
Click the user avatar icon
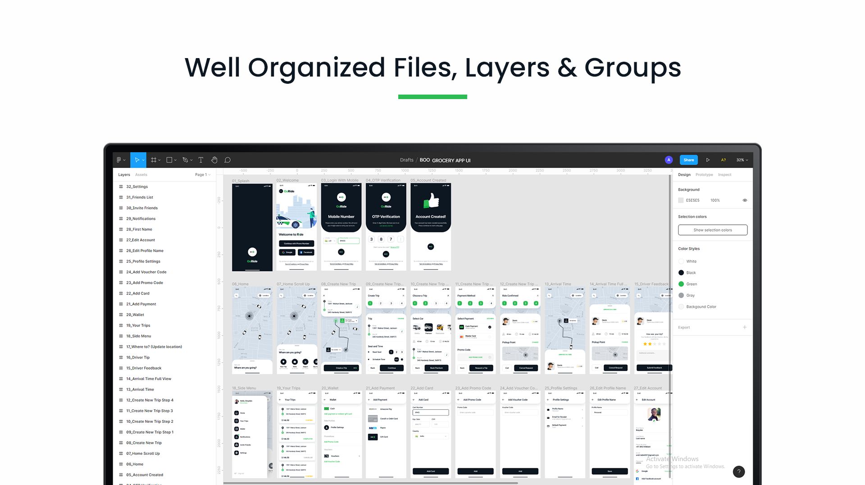[x=669, y=160]
